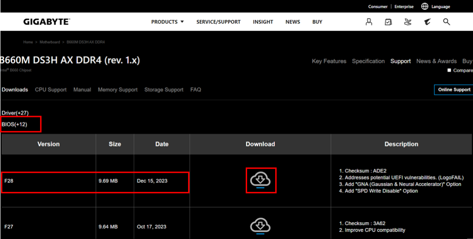Click the Home breadcrumb link
Image resolution: width=473 pixels, height=239 pixels.
tap(28, 42)
